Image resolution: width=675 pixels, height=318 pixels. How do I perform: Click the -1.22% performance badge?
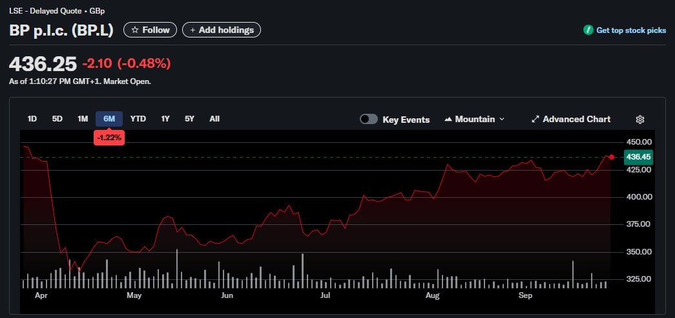109,138
